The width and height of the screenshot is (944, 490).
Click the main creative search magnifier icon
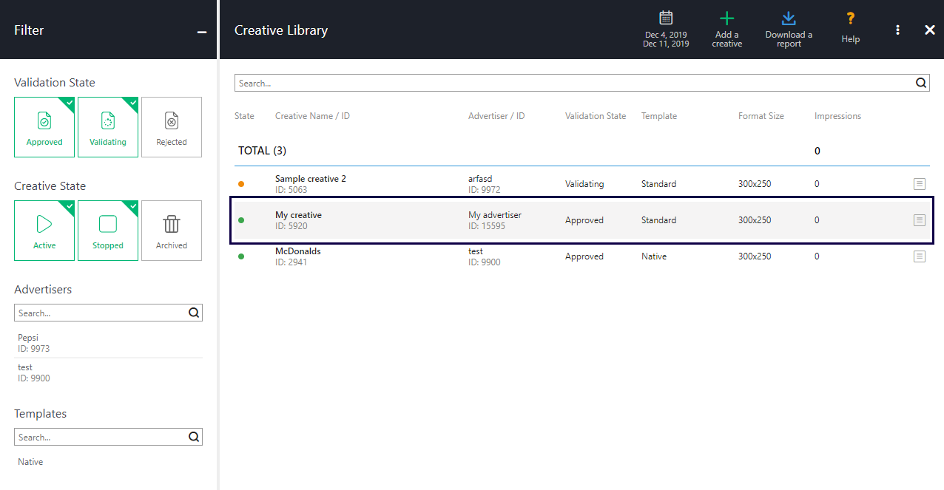[921, 84]
